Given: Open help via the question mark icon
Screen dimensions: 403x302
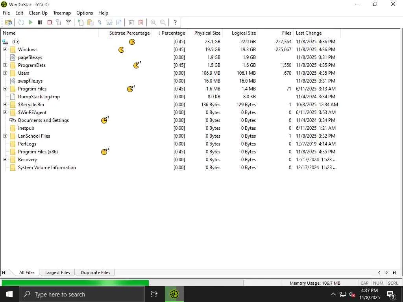Looking at the screenshot, I should tap(175, 22).
